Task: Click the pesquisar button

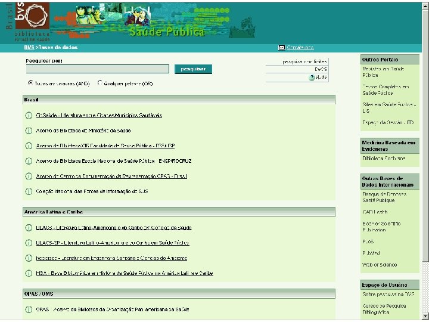Action: 193,69
